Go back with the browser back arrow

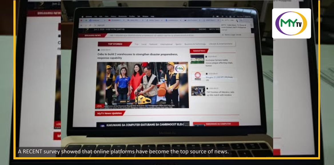[81, 25]
